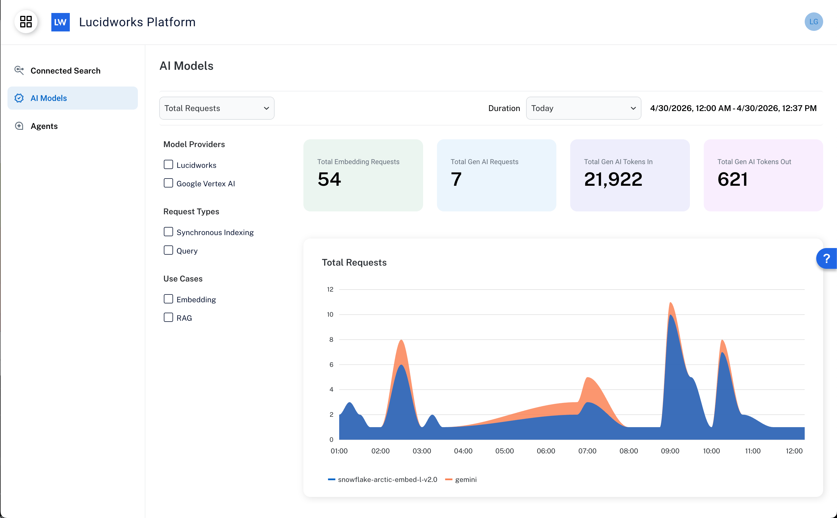This screenshot has height=518, width=837.
Task: Click the Total Gen AI Requests card
Action: pyautogui.click(x=496, y=175)
